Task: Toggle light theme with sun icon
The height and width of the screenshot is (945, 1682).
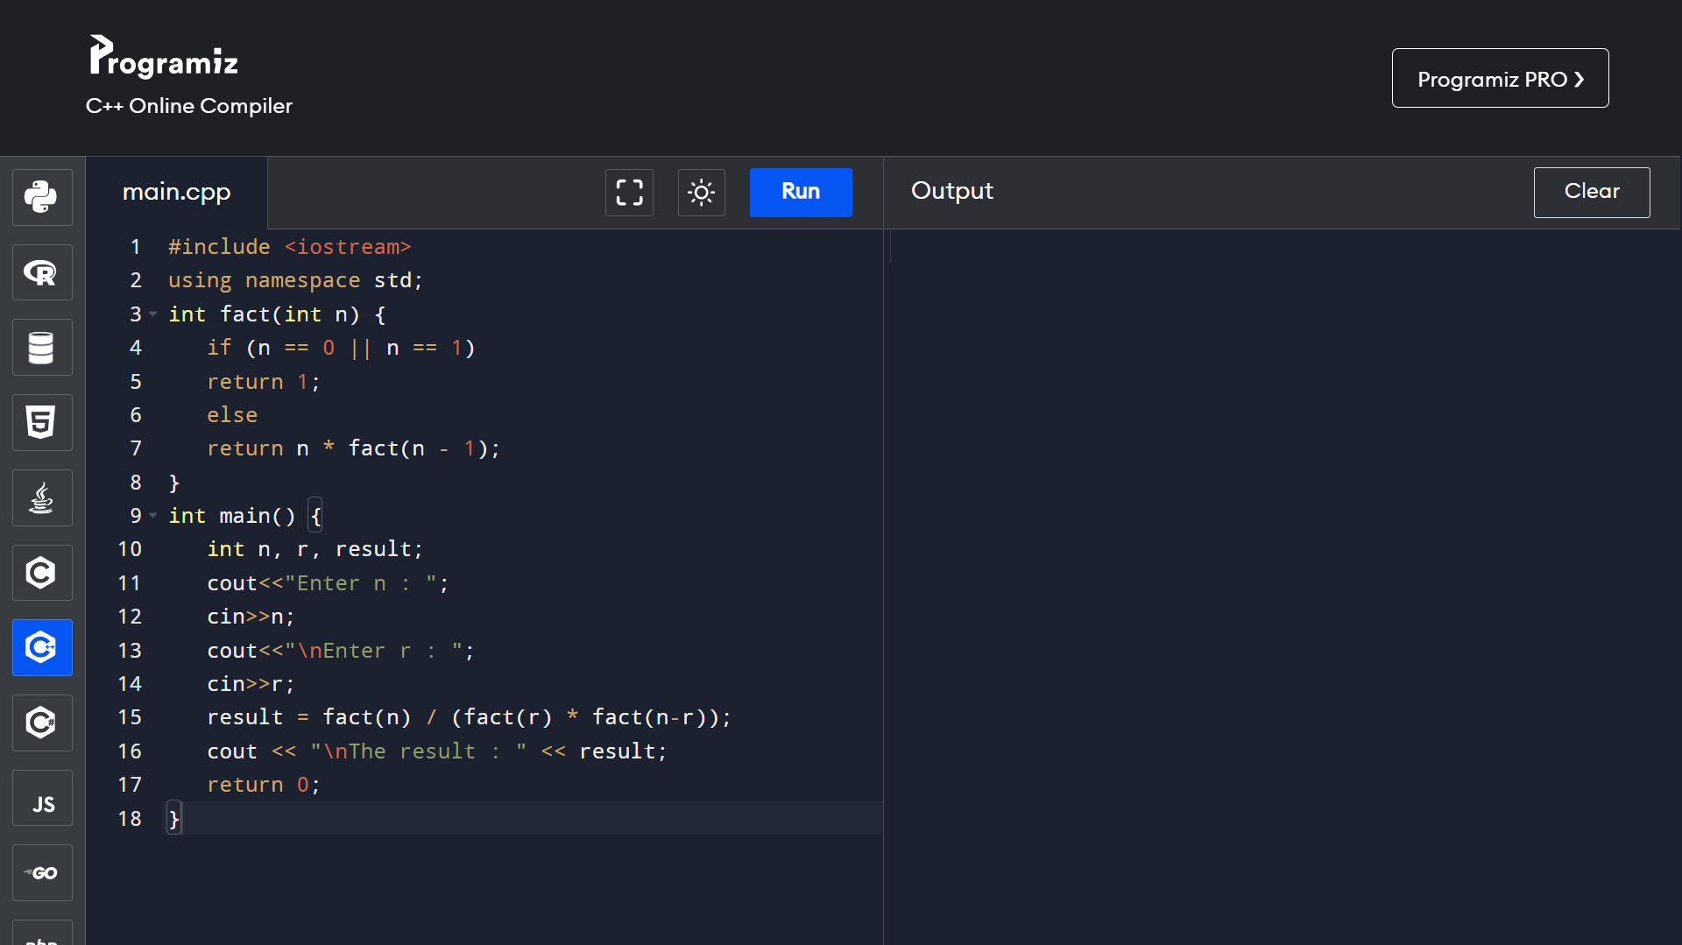Action: [x=701, y=192]
